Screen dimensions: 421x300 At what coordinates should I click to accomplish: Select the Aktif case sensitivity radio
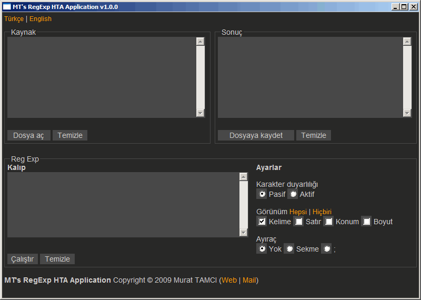pyautogui.click(x=293, y=194)
